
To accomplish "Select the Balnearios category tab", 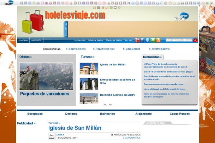I will coord(107,114).
